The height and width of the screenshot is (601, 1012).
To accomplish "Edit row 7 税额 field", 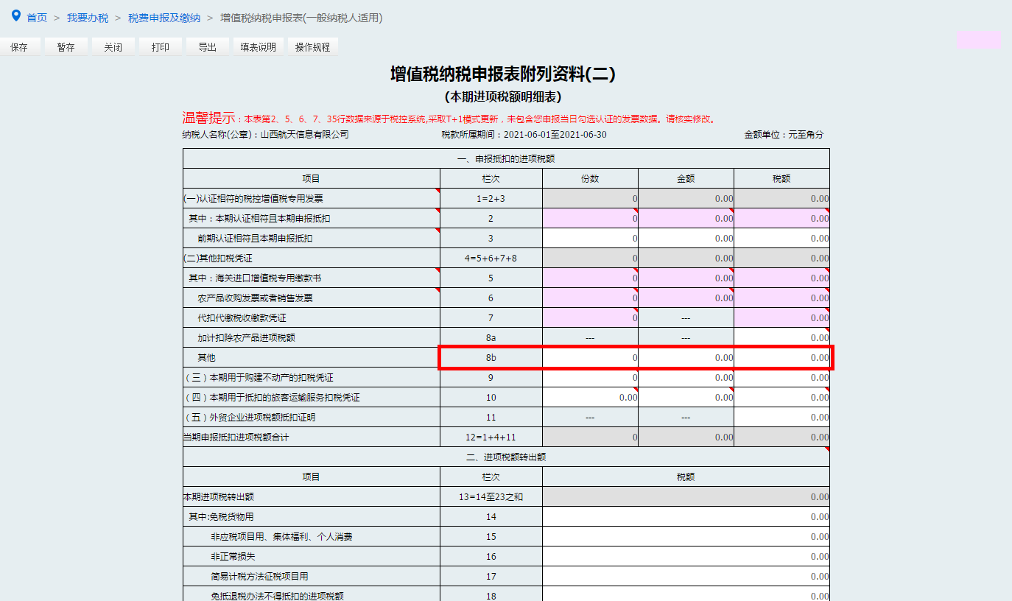I will click(782, 318).
